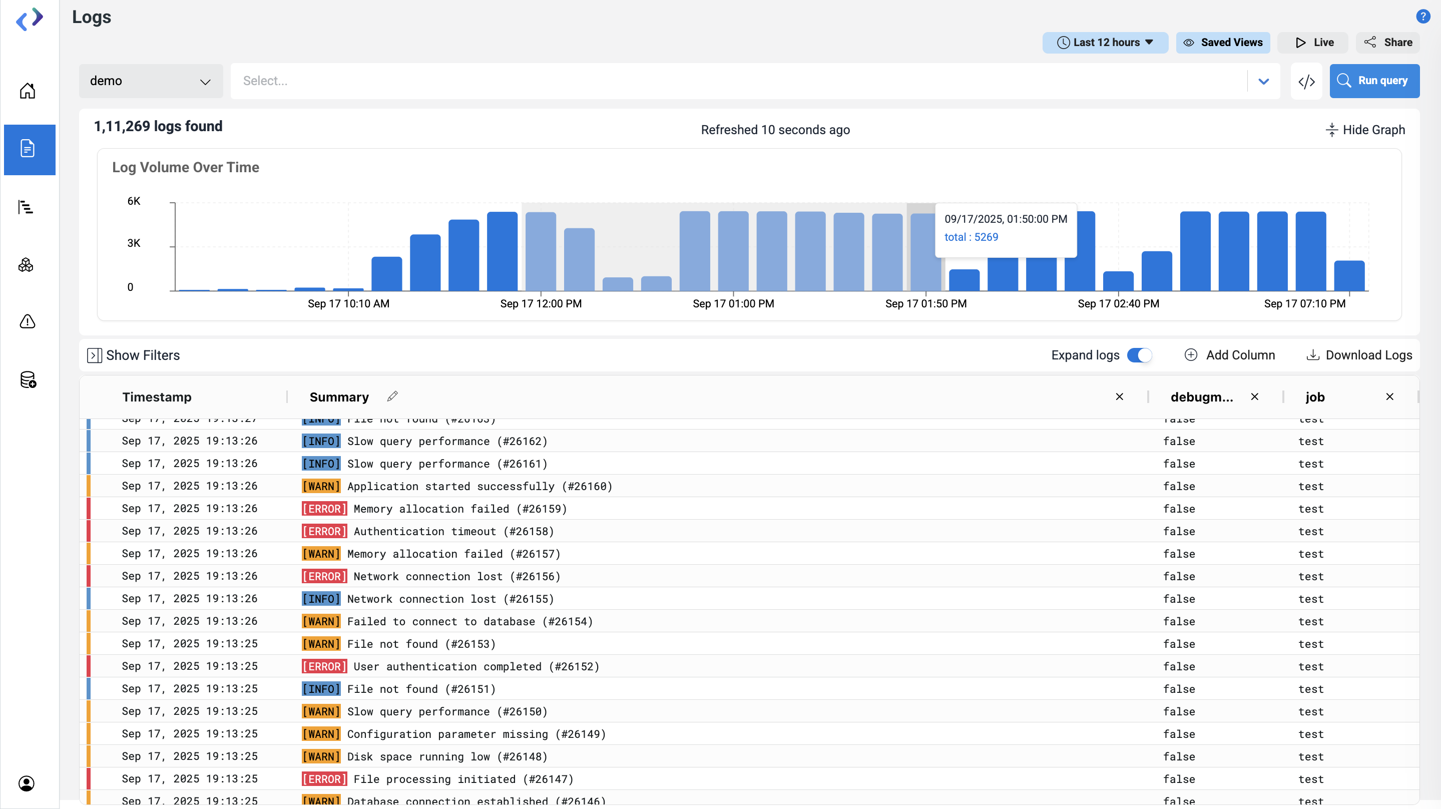This screenshot has height=809, width=1441.
Task: Open the demo stream dropdown
Action: (x=151, y=81)
